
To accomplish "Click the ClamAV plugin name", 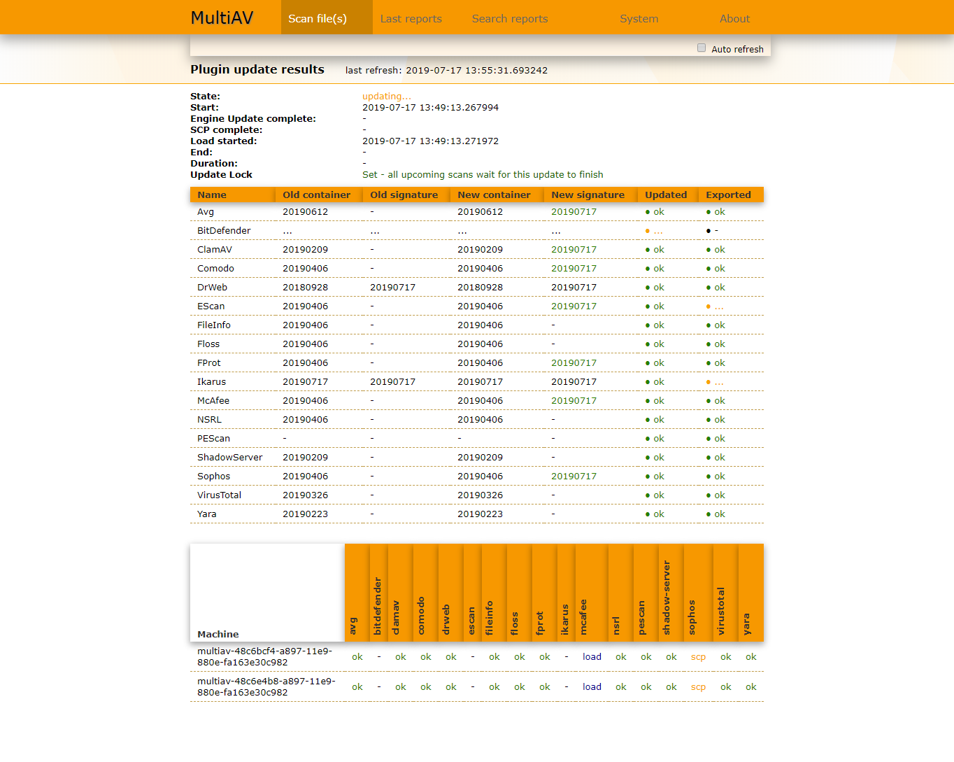I will (x=215, y=250).
